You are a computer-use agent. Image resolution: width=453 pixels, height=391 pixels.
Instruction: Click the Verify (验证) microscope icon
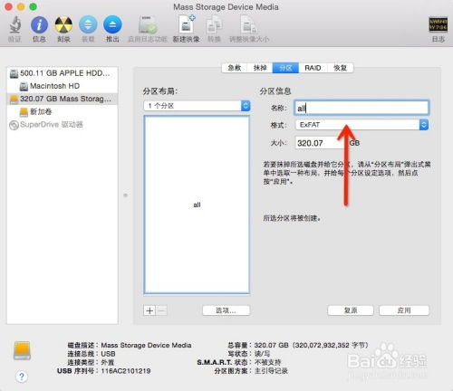14,24
